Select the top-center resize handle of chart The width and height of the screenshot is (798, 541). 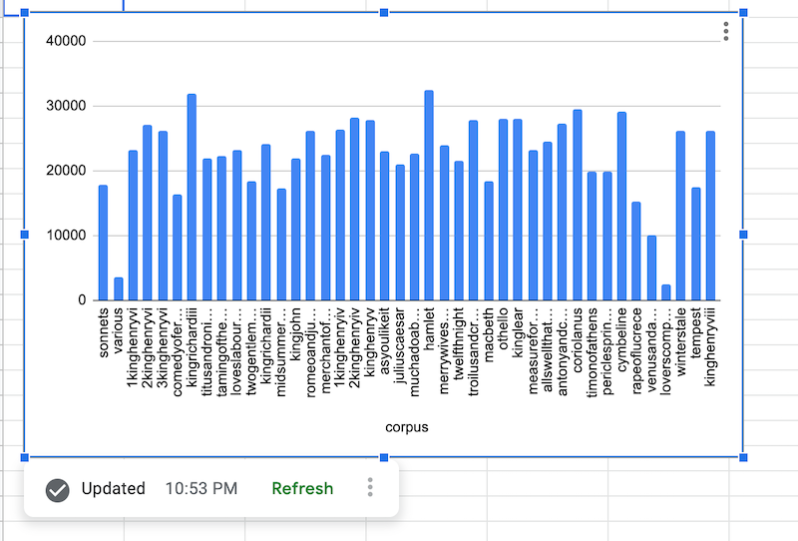click(384, 12)
